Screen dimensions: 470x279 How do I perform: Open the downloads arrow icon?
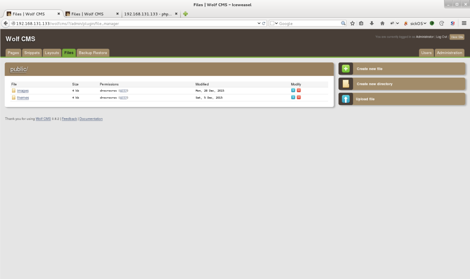pos(372,23)
